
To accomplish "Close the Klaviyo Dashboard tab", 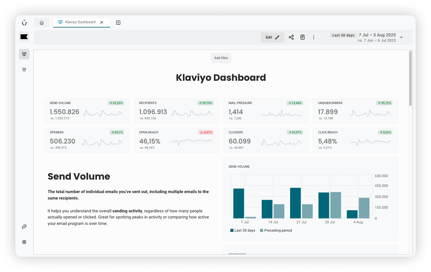I will [102, 22].
